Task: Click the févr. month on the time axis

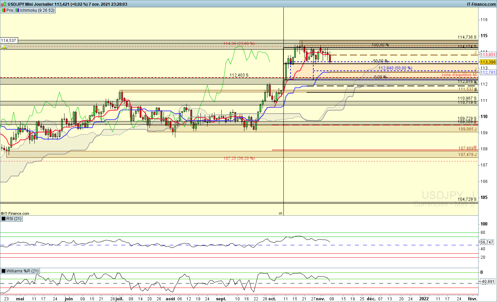Action: tap(472, 299)
